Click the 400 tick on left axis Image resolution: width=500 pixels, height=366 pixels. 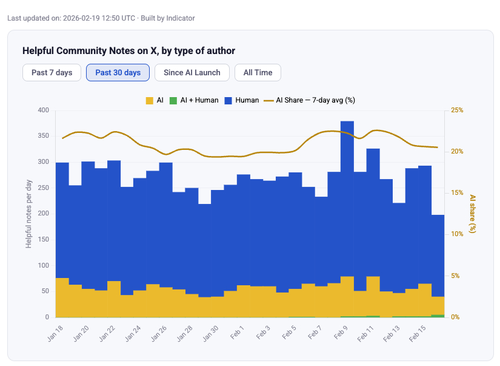click(43, 110)
